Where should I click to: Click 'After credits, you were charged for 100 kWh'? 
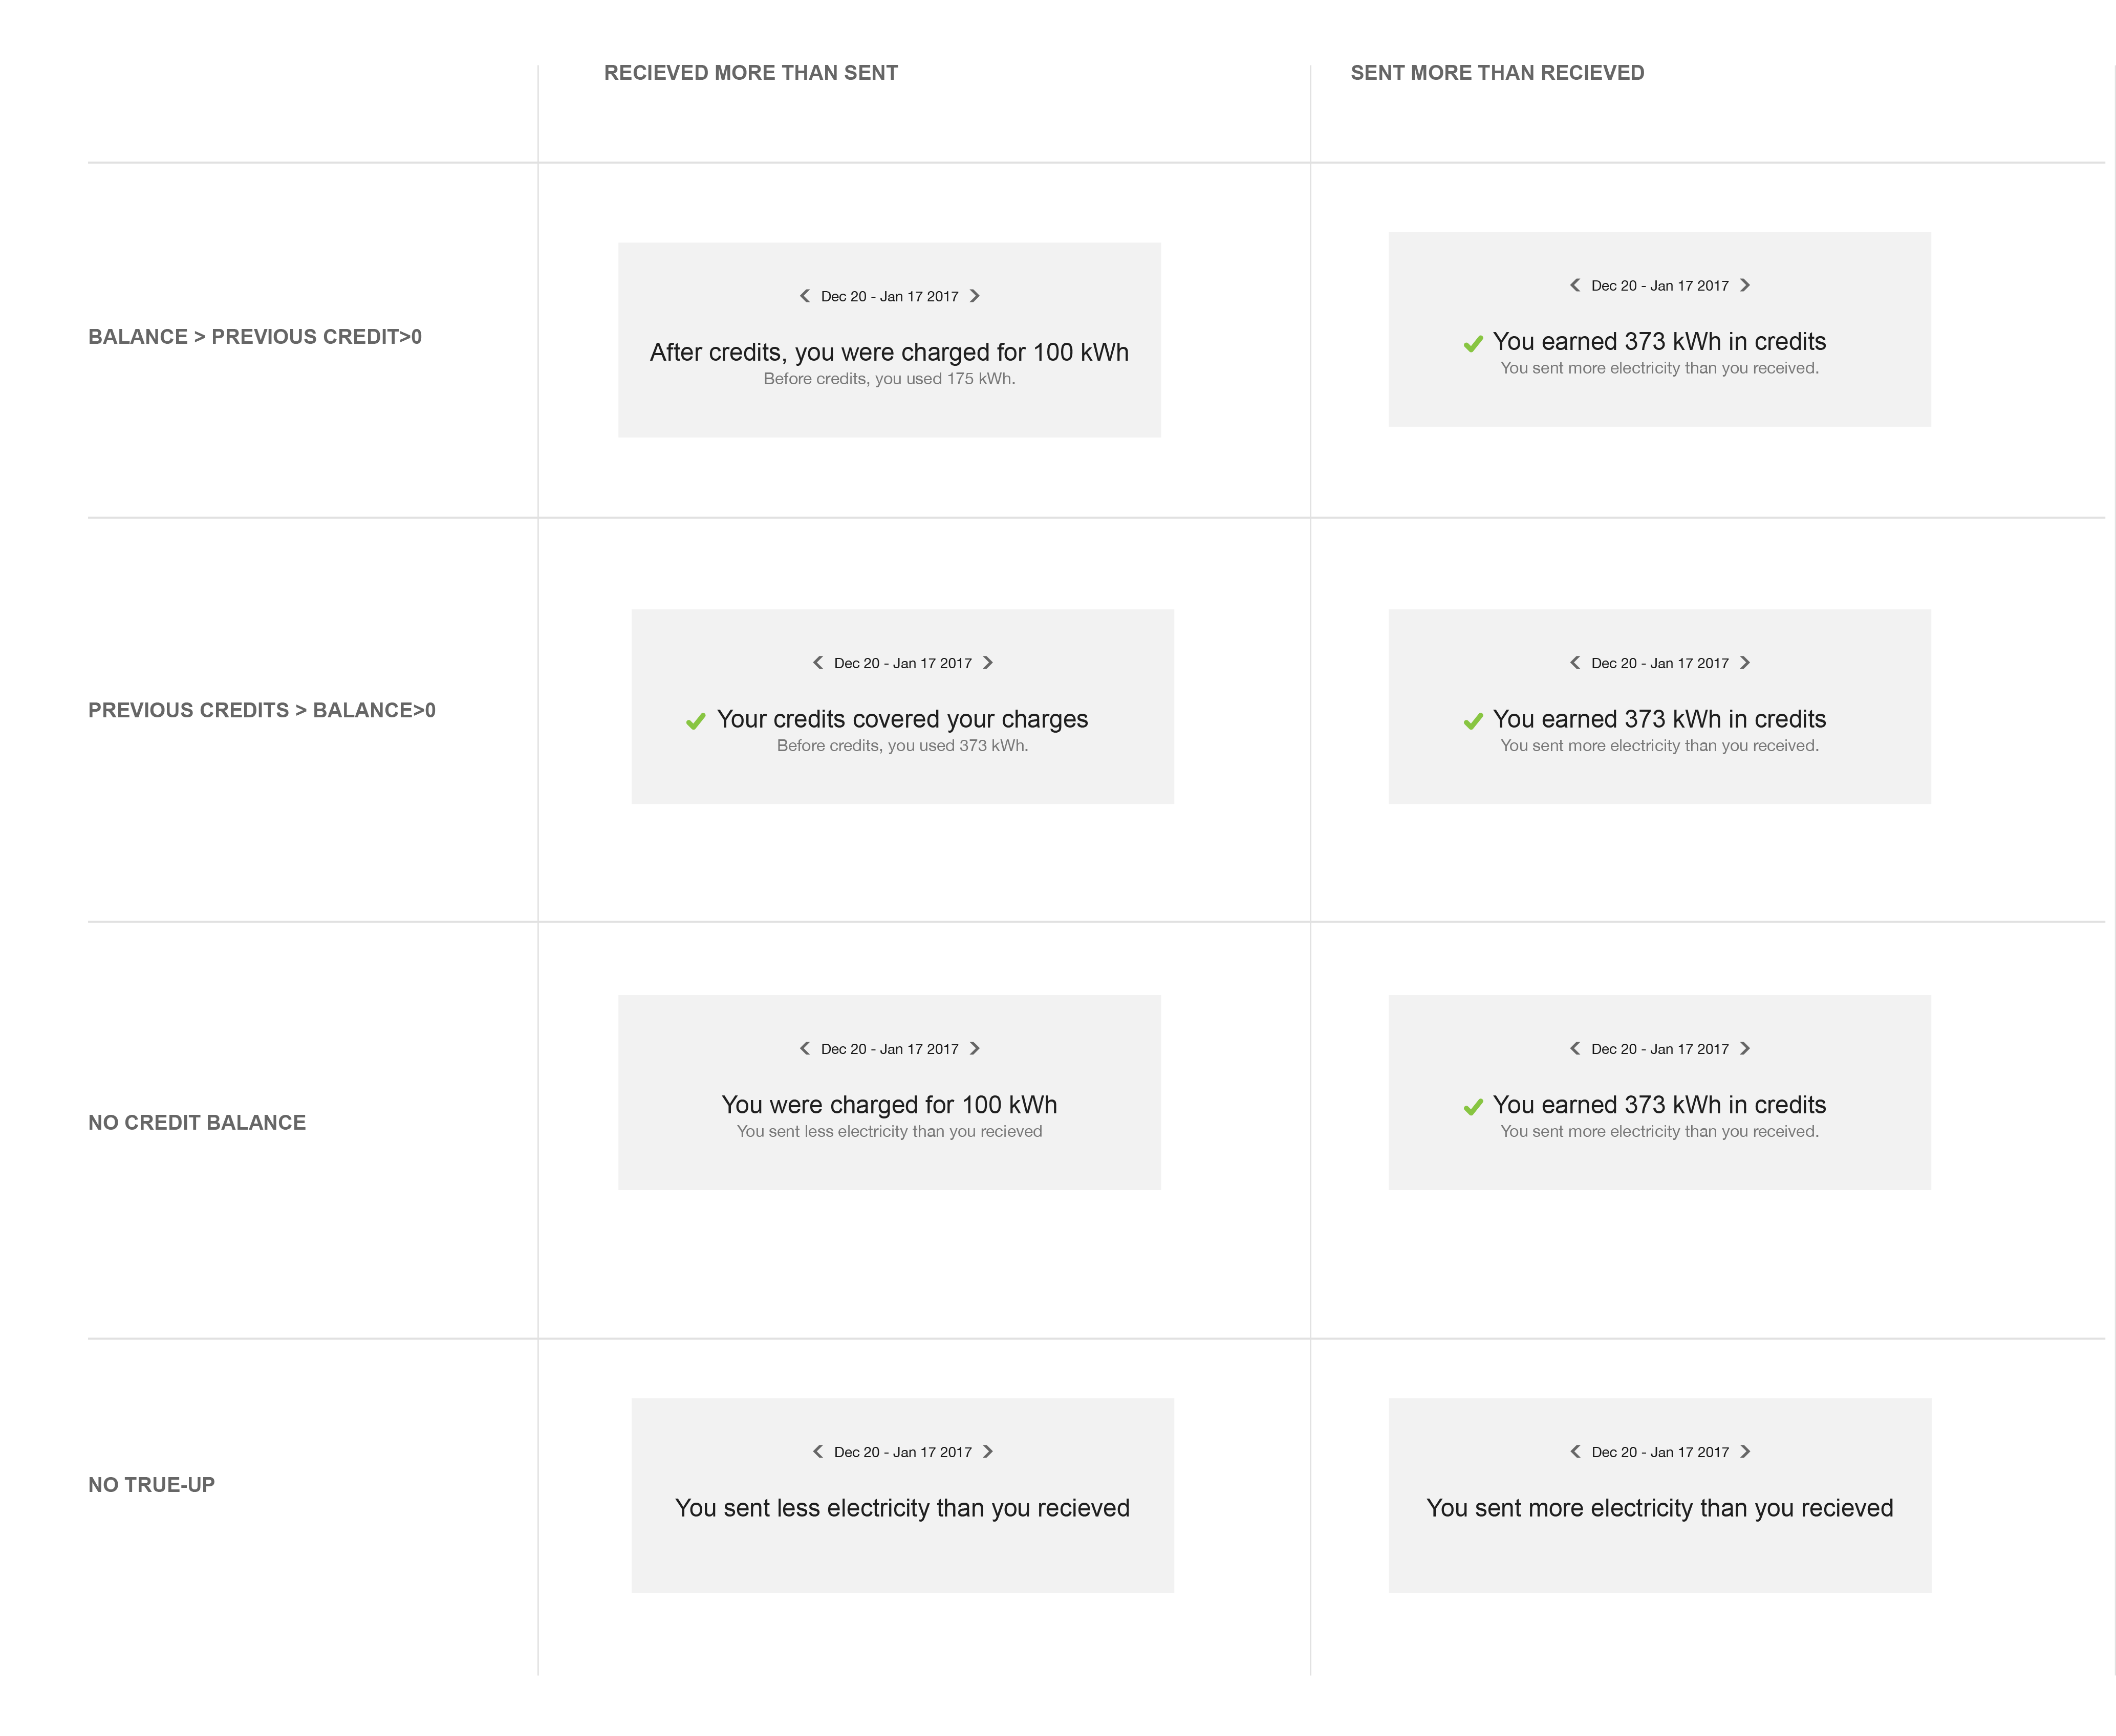[890, 353]
